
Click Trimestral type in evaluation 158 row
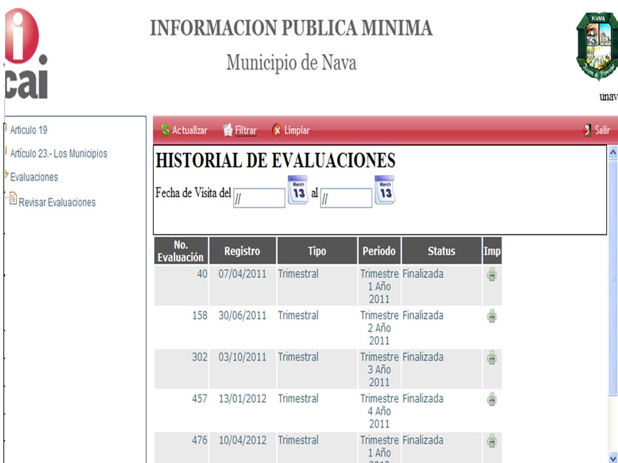(x=298, y=315)
